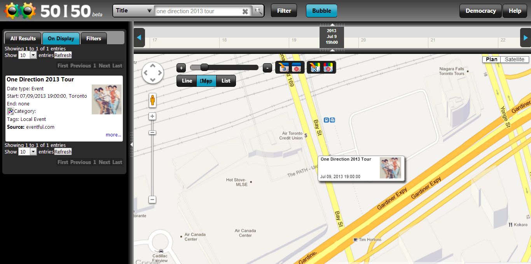Click the map's vertical zoom slider handle
This screenshot has width=531, height=264.
152,133
